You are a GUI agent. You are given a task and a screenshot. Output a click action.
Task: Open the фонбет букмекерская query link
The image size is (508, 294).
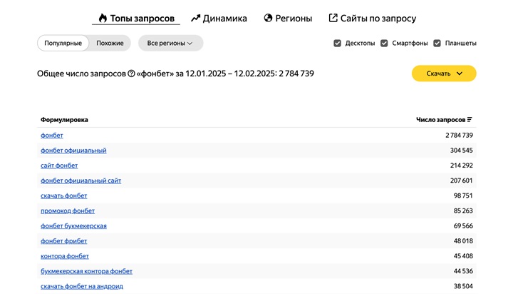click(73, 226)
